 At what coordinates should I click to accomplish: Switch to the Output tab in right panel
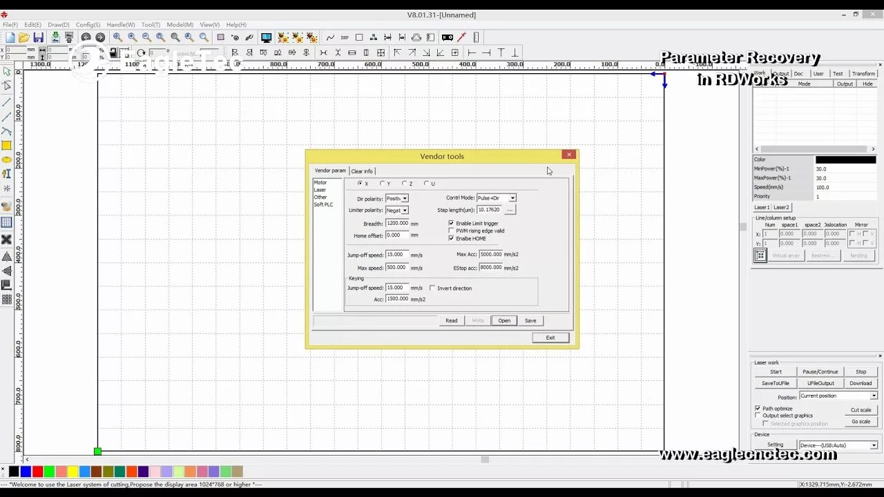(x=780, y=73)
